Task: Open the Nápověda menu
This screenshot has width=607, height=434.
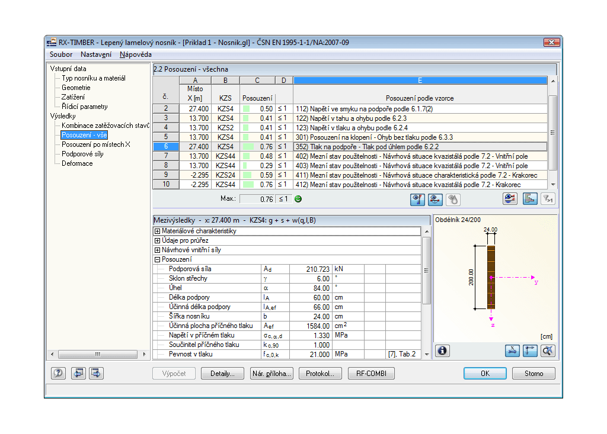Action: [x=136, y=54]
